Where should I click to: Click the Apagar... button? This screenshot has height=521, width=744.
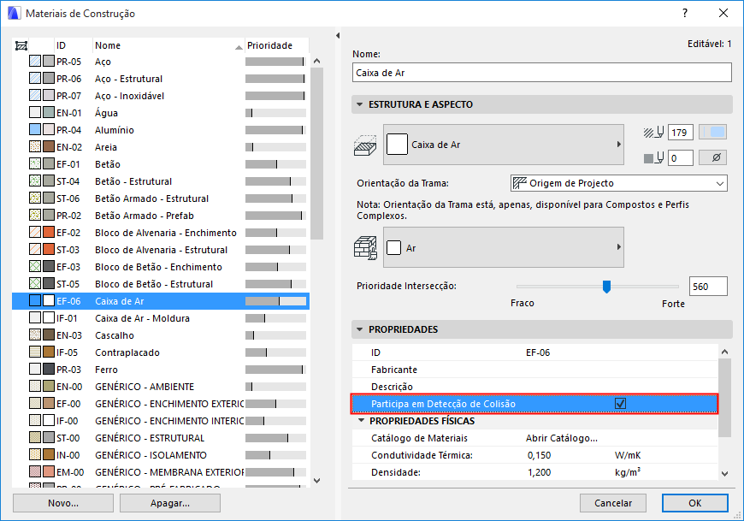tap(170, 503)
